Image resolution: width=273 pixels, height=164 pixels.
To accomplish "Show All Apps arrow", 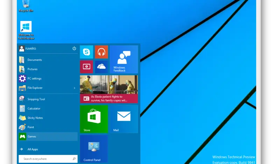I will click(x=21, y=149).
